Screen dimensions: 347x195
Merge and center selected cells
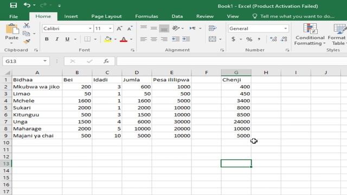pyautogui.click(x=212, y=39)
